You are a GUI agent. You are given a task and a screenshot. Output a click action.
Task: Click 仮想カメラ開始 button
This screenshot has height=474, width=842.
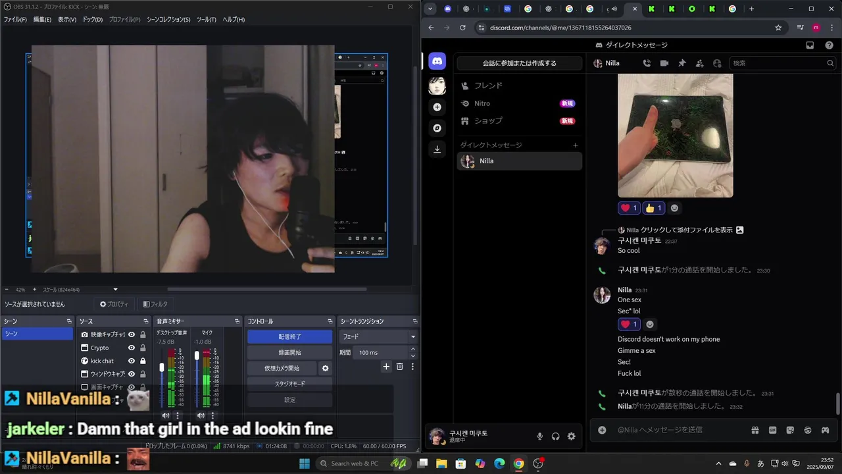[x=282, y=368]
